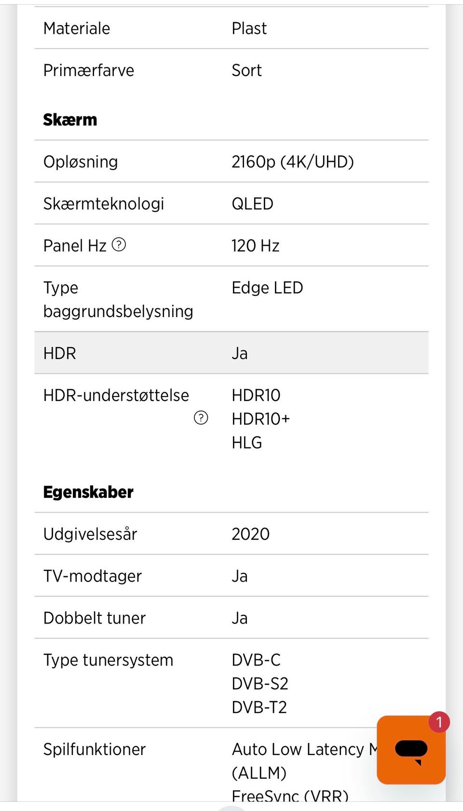Select the highlighted HDR row
The image size is (463, 811).
231,353
